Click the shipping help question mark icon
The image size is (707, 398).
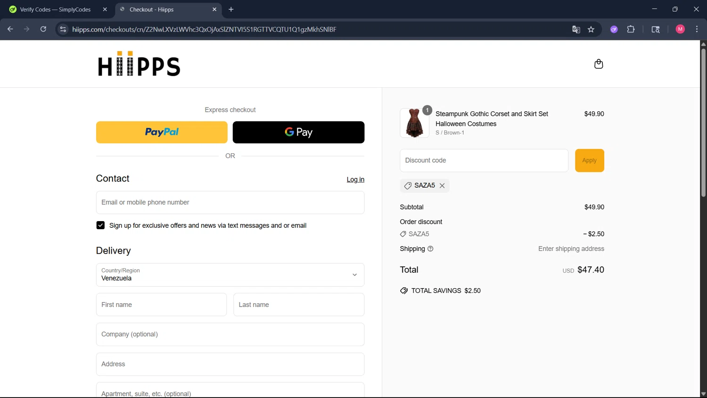pos(430,249)
